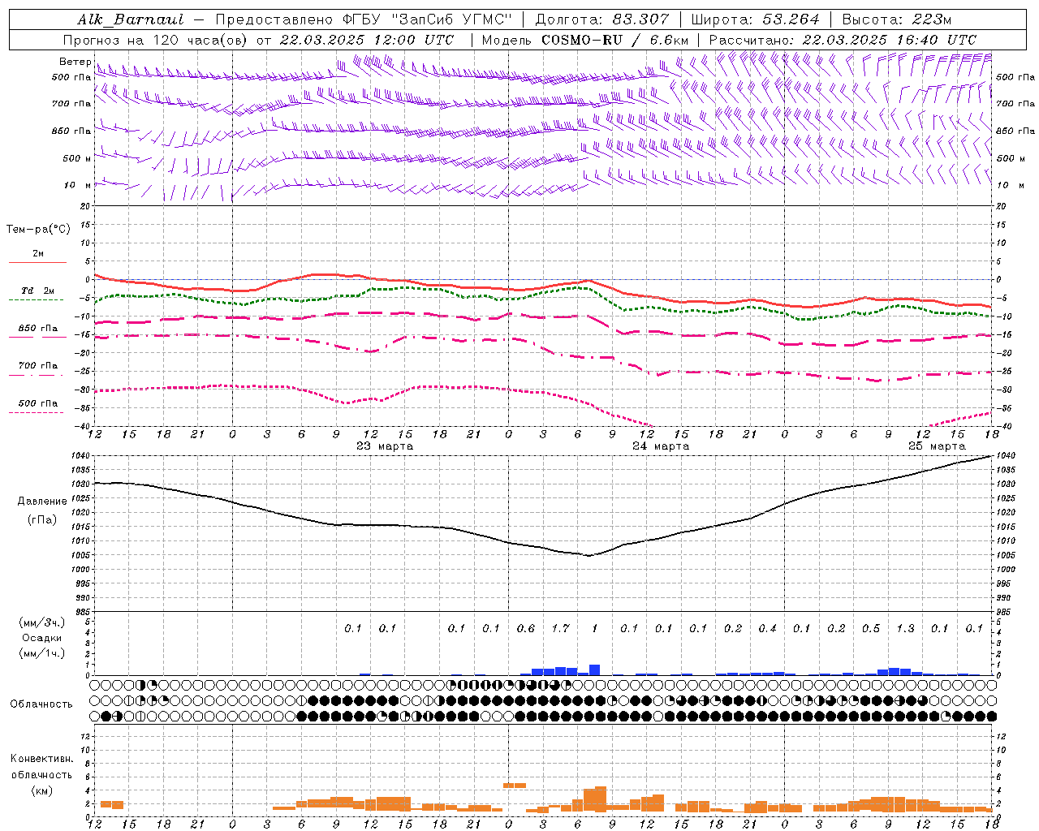
Task: Select the model name COSMO-RU / 6.6км
Action: (x=615, y=40)
